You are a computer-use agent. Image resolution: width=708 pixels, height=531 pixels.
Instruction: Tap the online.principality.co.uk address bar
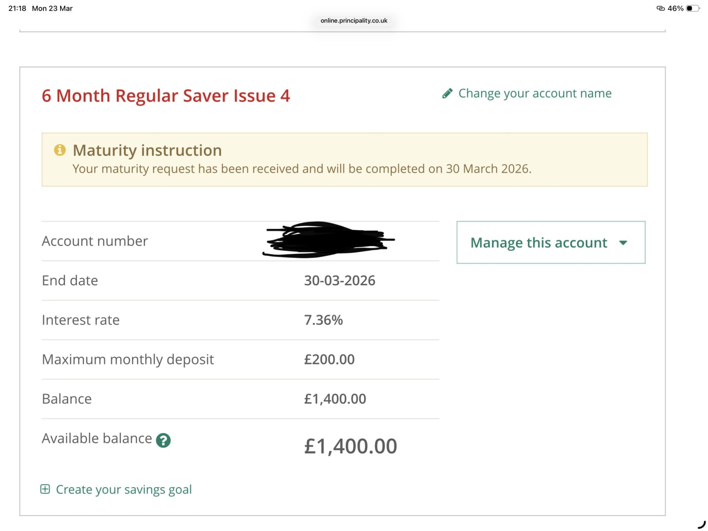[x=354, y=21]
